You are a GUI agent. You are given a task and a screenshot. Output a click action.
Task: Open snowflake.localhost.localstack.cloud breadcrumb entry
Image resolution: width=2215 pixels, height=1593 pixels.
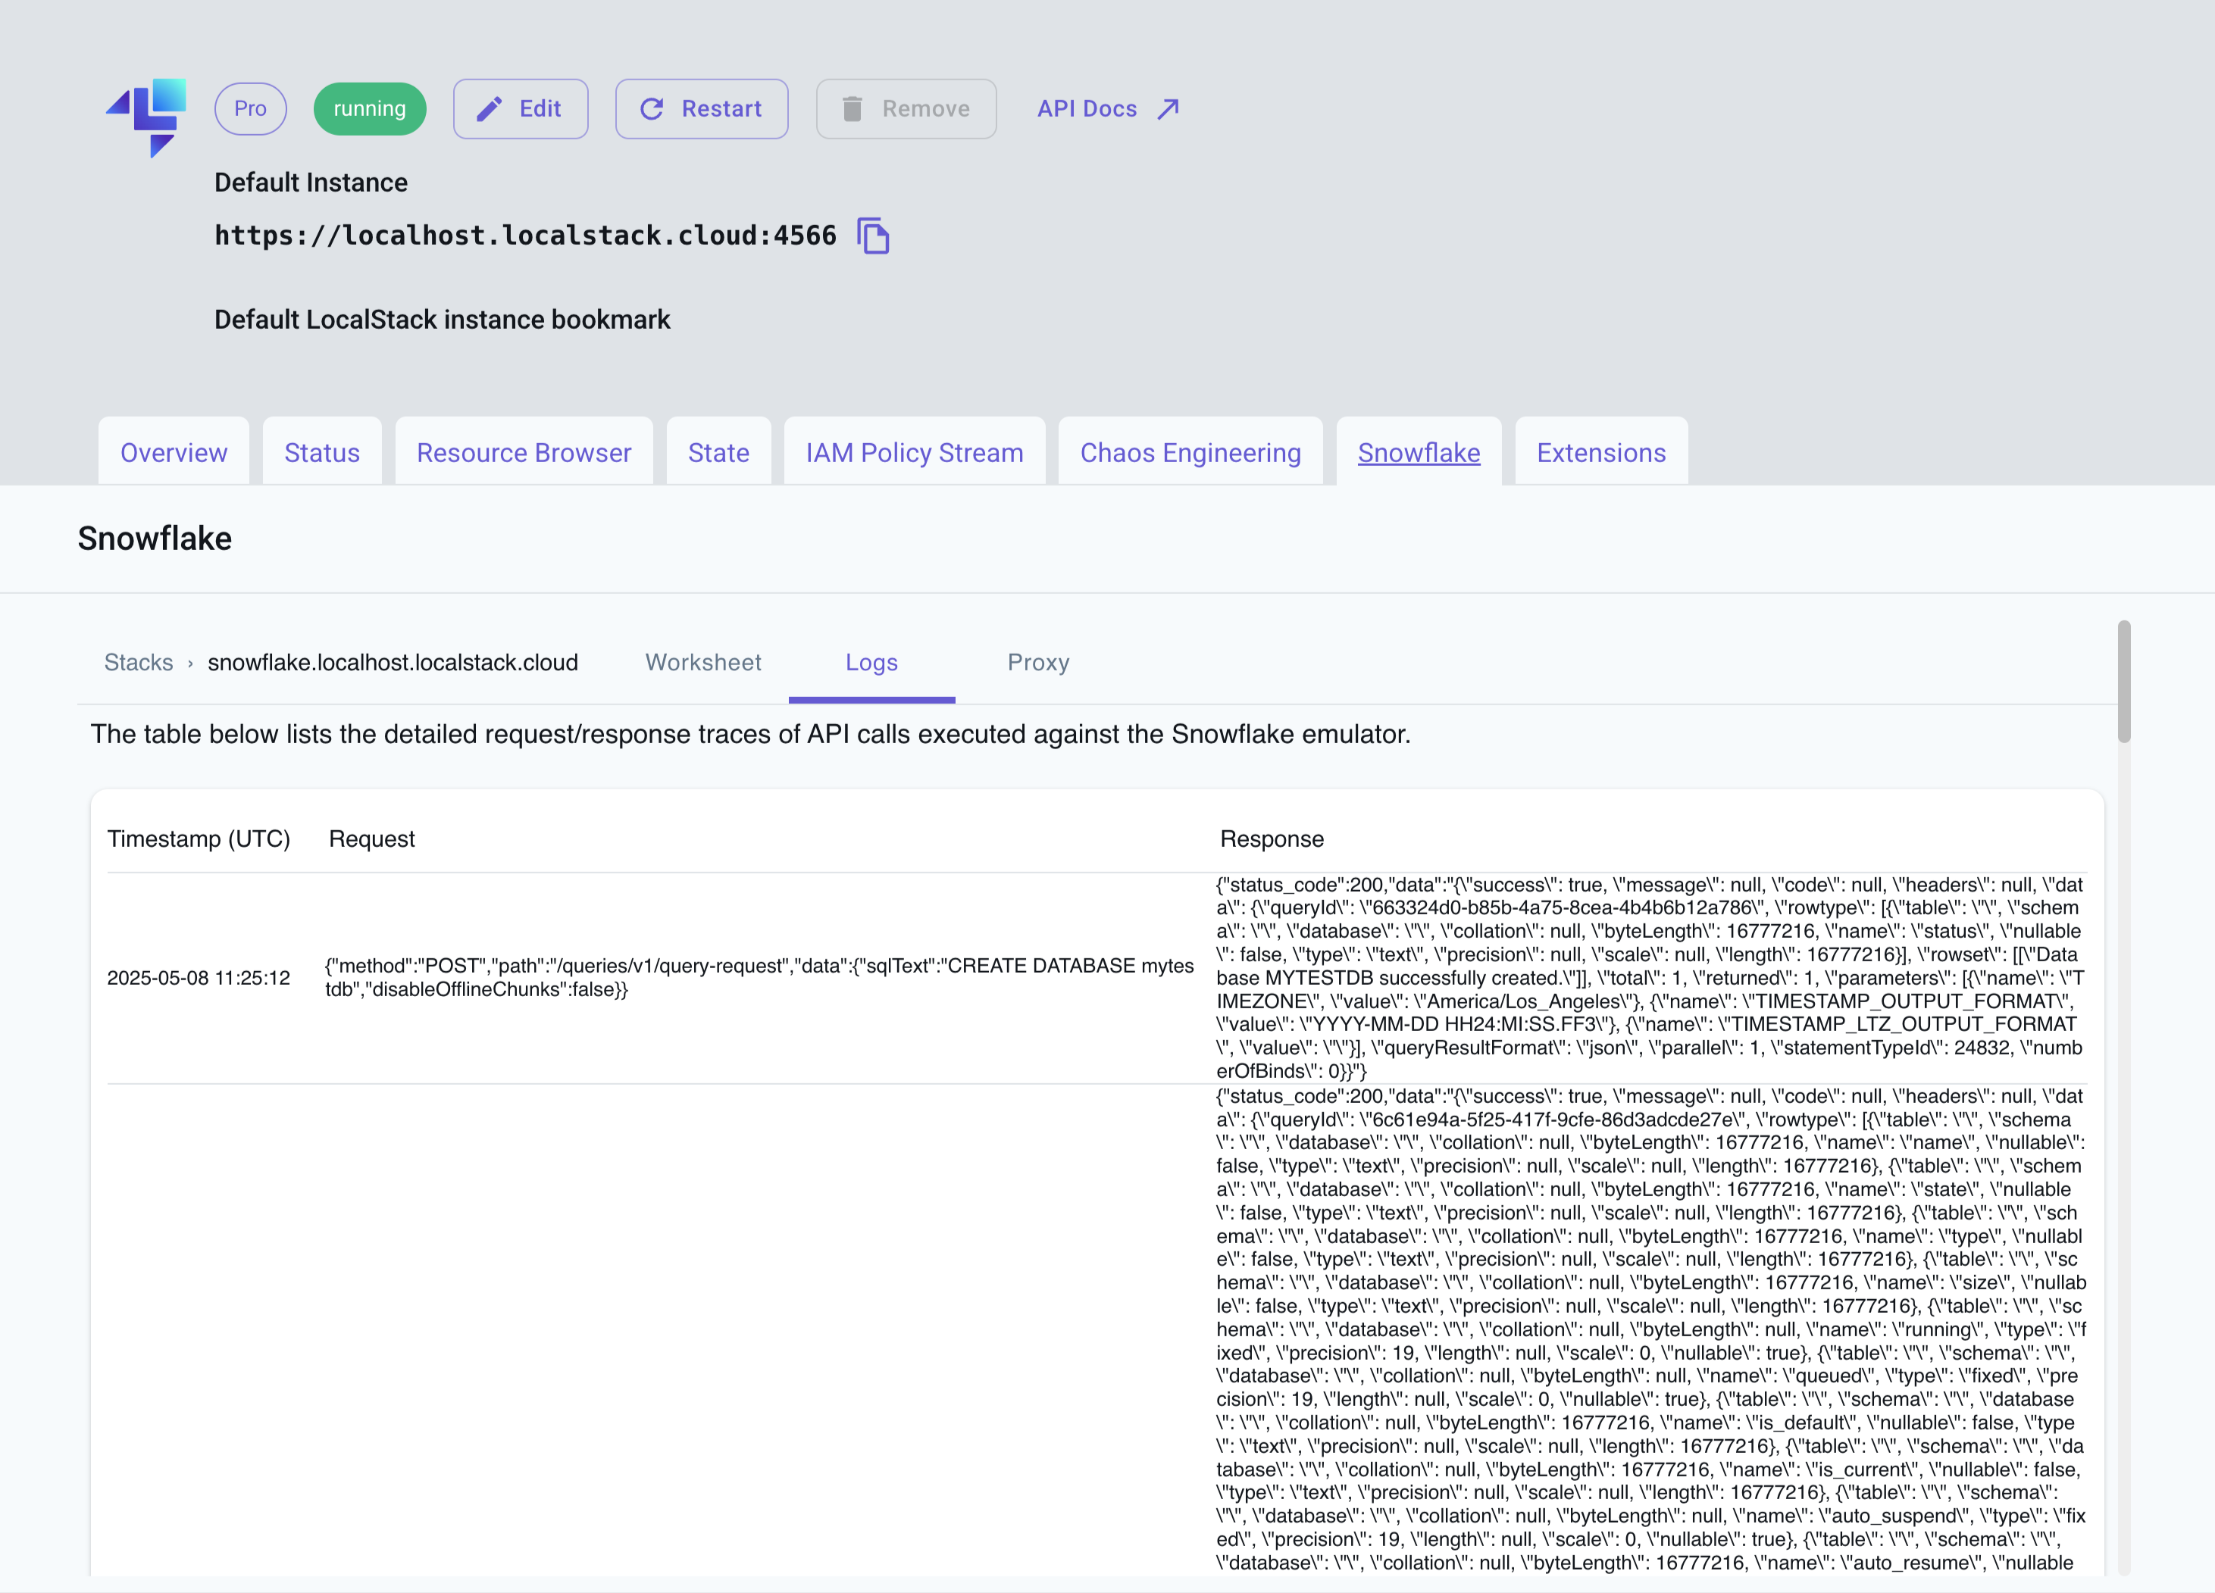[393, 662]
